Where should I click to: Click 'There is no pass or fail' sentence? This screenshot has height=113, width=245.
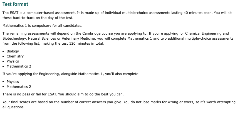click(x=63, y=94)
